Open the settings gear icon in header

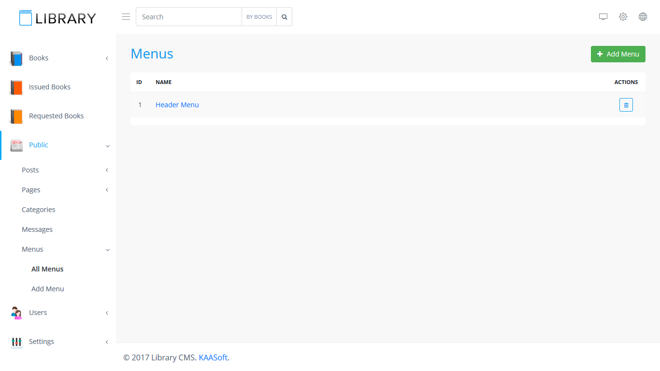[x=623, y=17]
